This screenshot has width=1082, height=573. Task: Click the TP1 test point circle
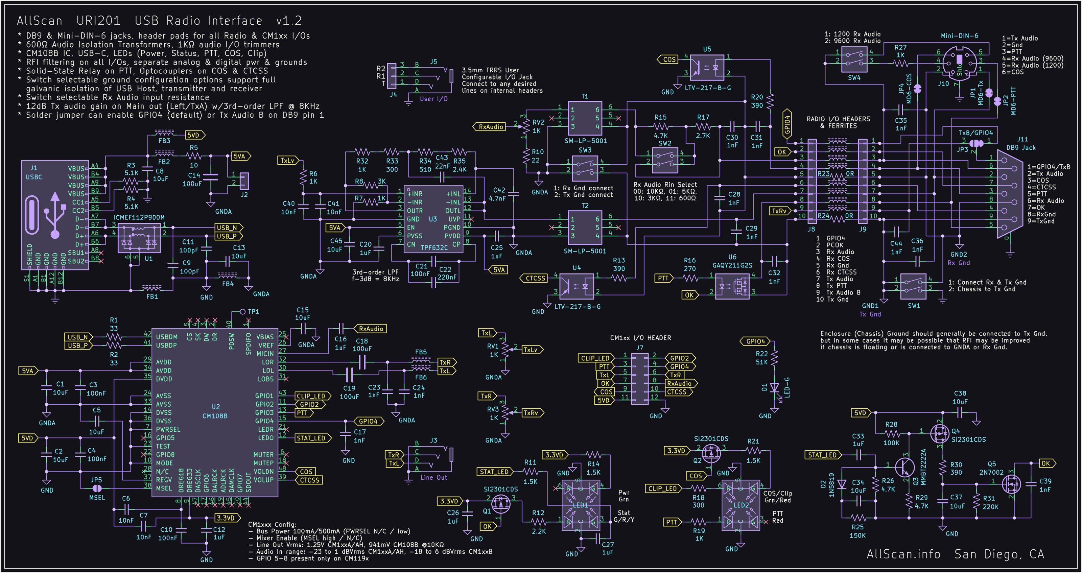[242, 312]
